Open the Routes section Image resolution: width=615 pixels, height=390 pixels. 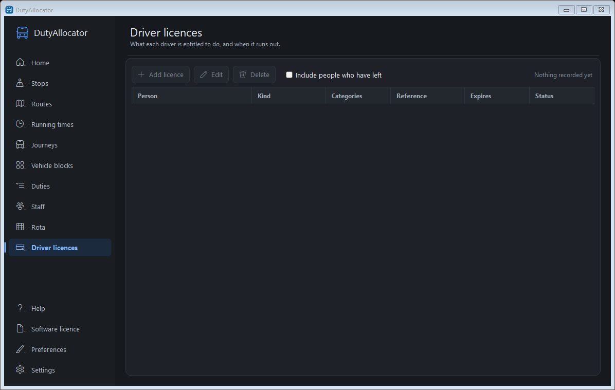[x=60, y=104]
